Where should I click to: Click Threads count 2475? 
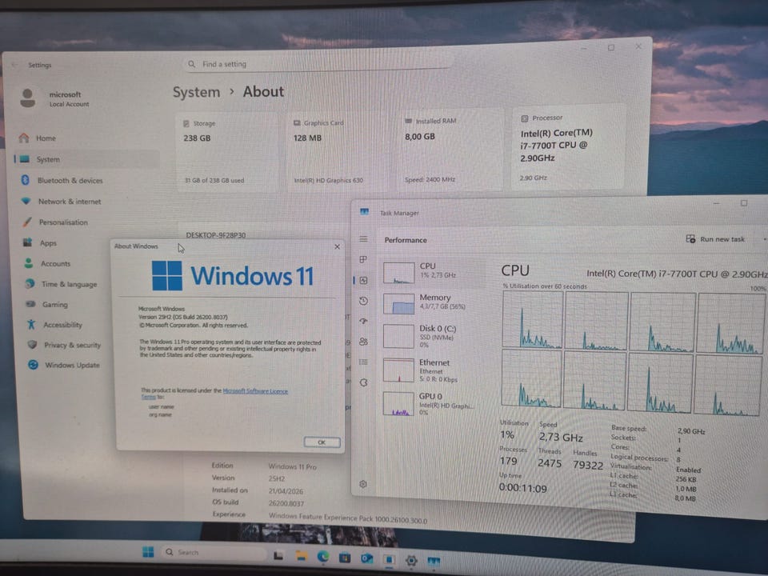(549, 463)
